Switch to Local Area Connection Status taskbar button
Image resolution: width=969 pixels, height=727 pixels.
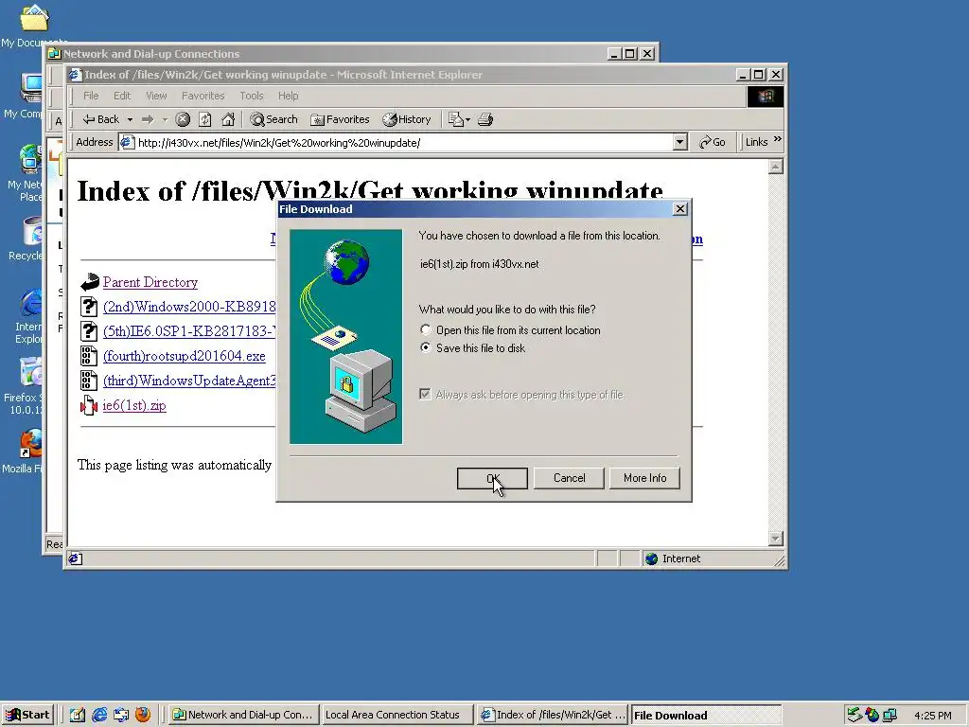coord(396,715)
